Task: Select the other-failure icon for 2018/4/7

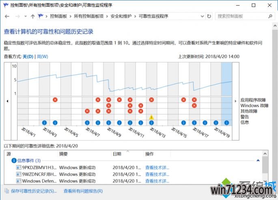Action: (87, 111)
